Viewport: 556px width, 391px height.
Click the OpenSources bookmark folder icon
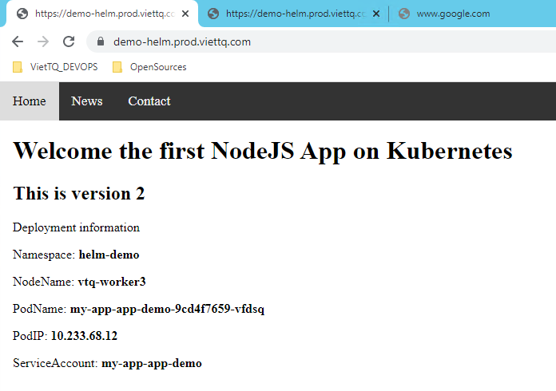(117, 67)
